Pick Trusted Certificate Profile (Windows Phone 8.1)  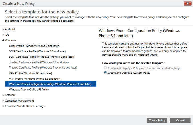click(43, 68)
